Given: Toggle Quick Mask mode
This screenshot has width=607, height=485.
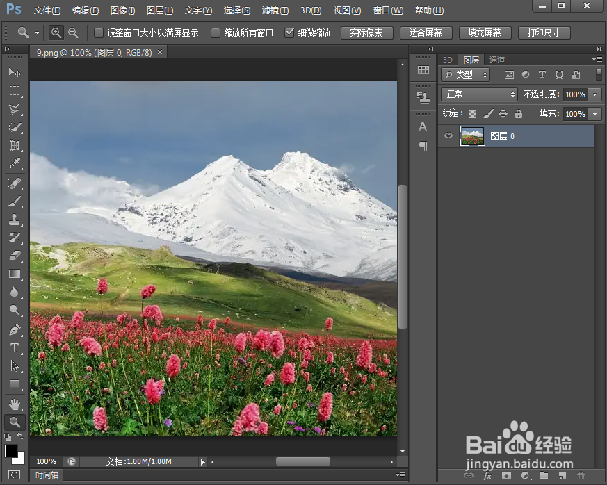Looking at the screenshot, I should click(x=14, y=475).
